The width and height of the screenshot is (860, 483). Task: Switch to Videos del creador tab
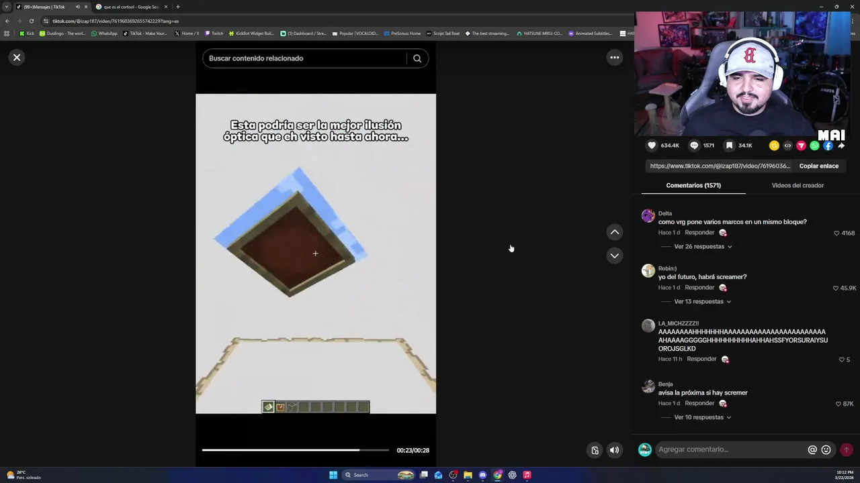(798, 185)
